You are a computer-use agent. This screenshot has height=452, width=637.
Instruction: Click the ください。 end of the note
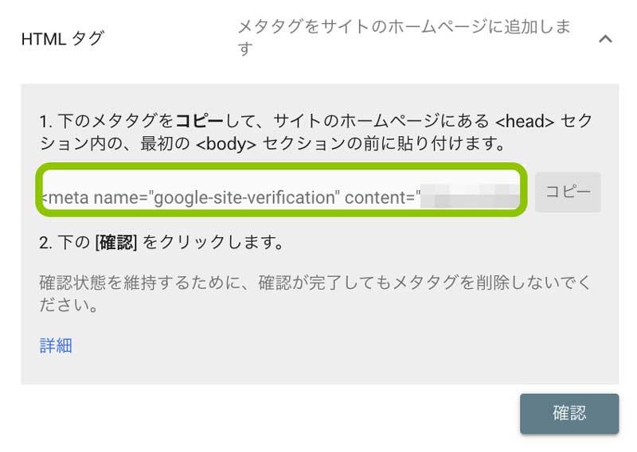click(68, 305)
